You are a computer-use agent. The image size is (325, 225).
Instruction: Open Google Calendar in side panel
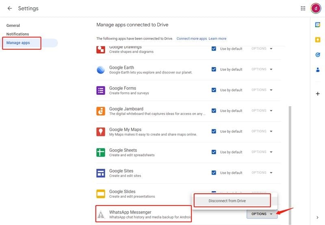coord(318,25)
